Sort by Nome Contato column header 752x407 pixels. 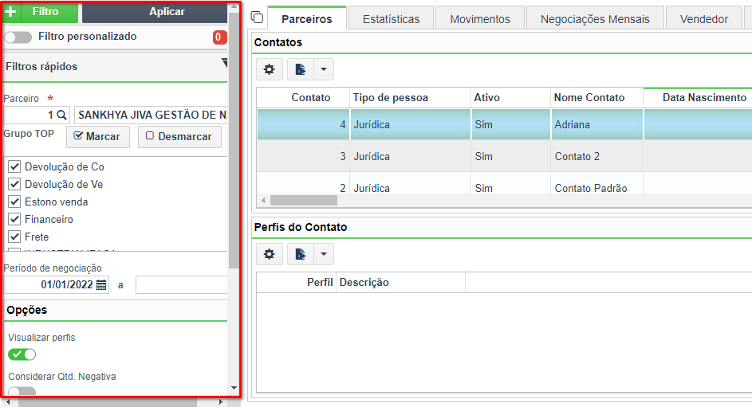597,98
